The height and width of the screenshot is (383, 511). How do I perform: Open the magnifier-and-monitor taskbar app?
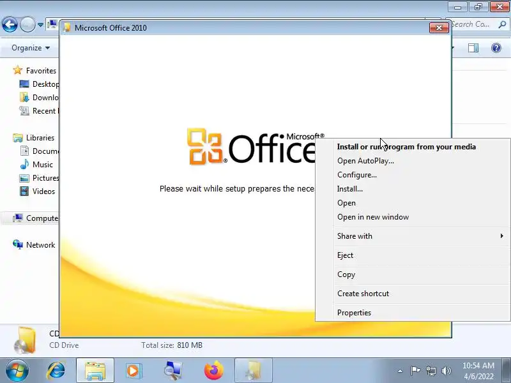[172, 371]
